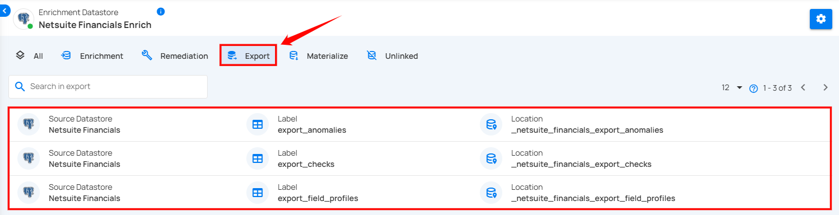839x215 pixels.
Task: Click the Search in export field
Action: [108, 87]
